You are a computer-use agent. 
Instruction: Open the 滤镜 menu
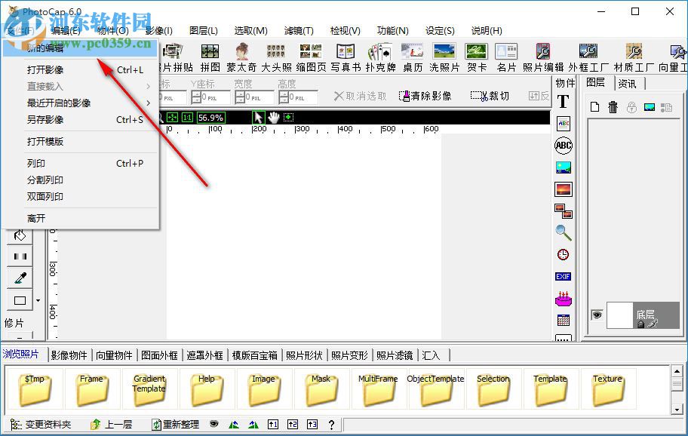(299, 31)
